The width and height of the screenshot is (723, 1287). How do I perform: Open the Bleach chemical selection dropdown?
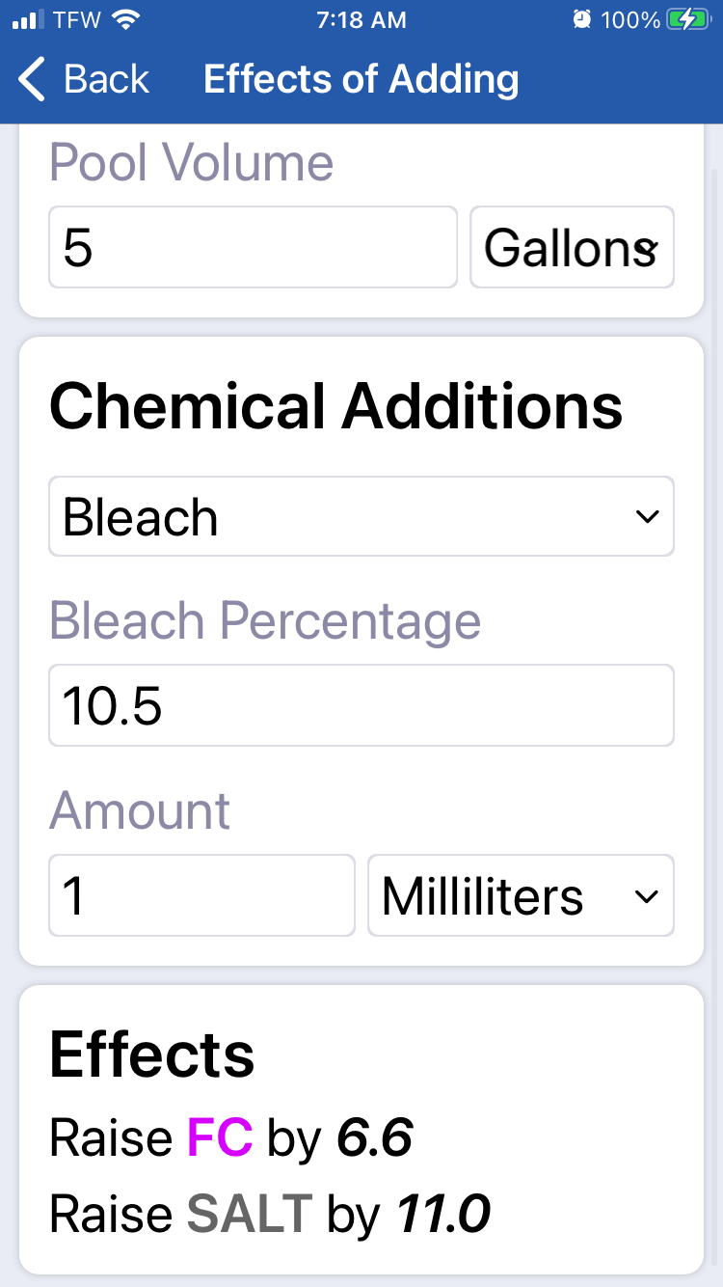pyautogui.click(x=361, y=516)
